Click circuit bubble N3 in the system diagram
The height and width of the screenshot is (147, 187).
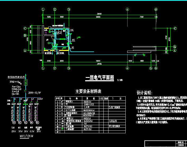pyautogui.click(x=26, y=122)
